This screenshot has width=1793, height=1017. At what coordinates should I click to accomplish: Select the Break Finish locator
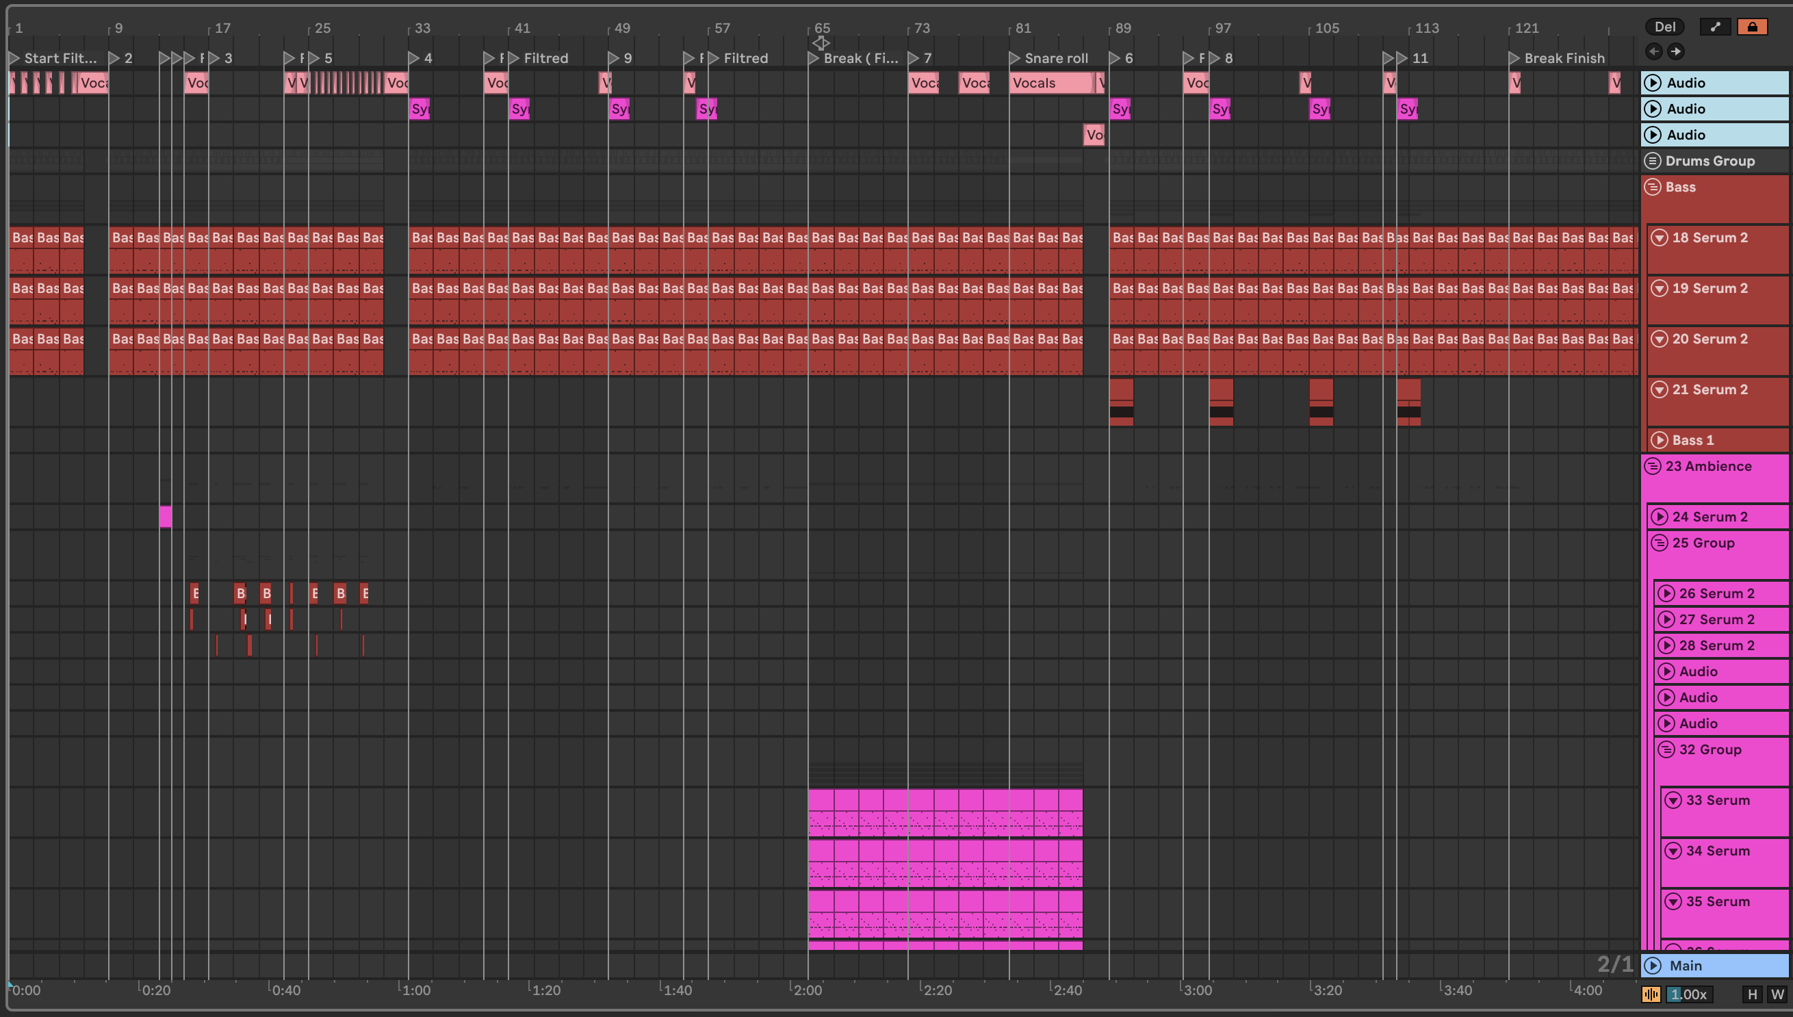[x=1514, y=58]
